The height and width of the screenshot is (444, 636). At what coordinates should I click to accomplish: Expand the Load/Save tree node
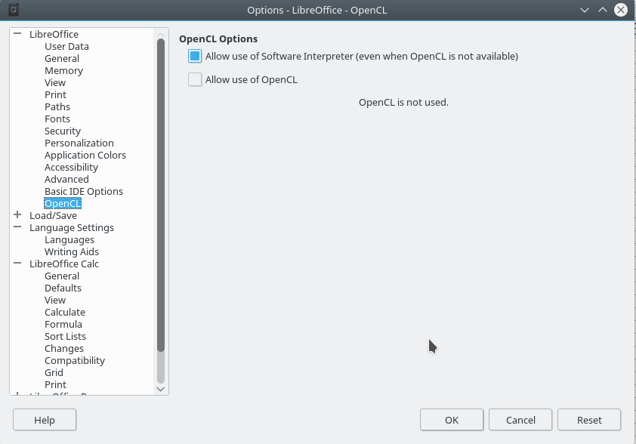tap(17, 215)
